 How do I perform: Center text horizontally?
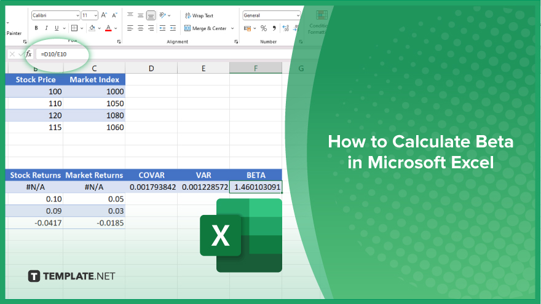(140, 28)
